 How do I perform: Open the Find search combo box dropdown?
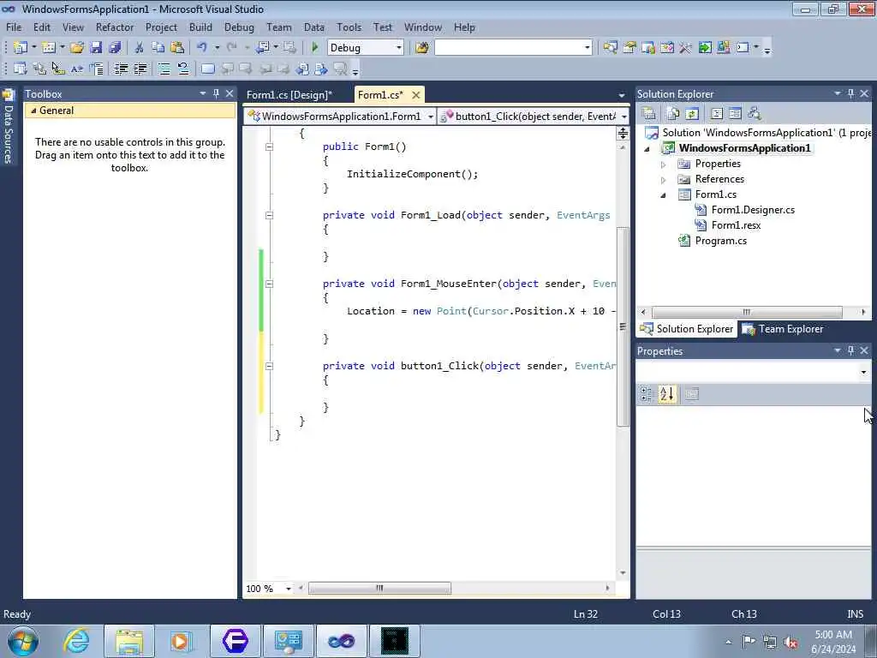pos(587,48)
